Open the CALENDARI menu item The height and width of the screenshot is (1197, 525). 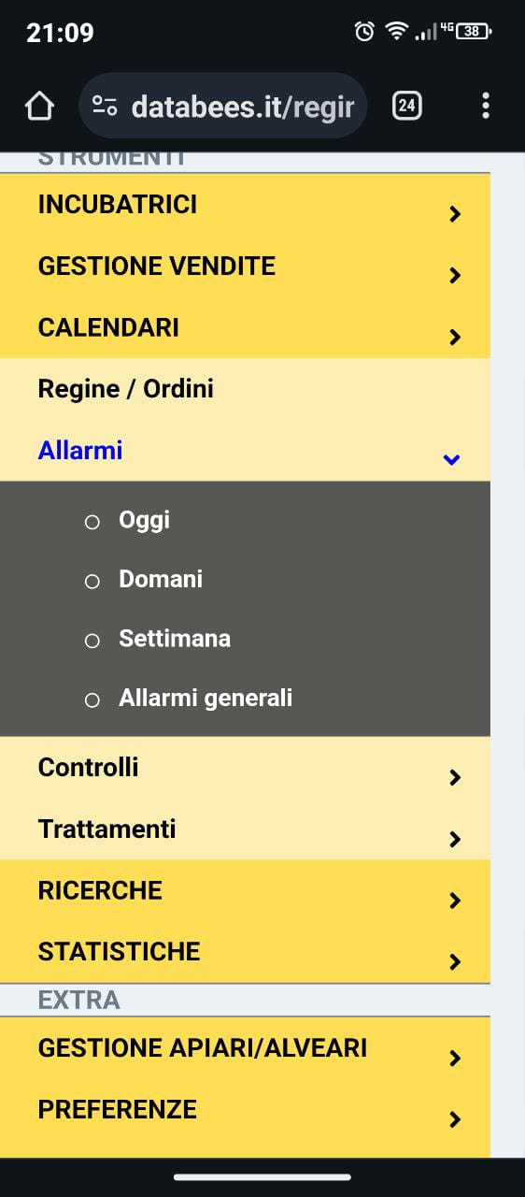tap(245, 327)
